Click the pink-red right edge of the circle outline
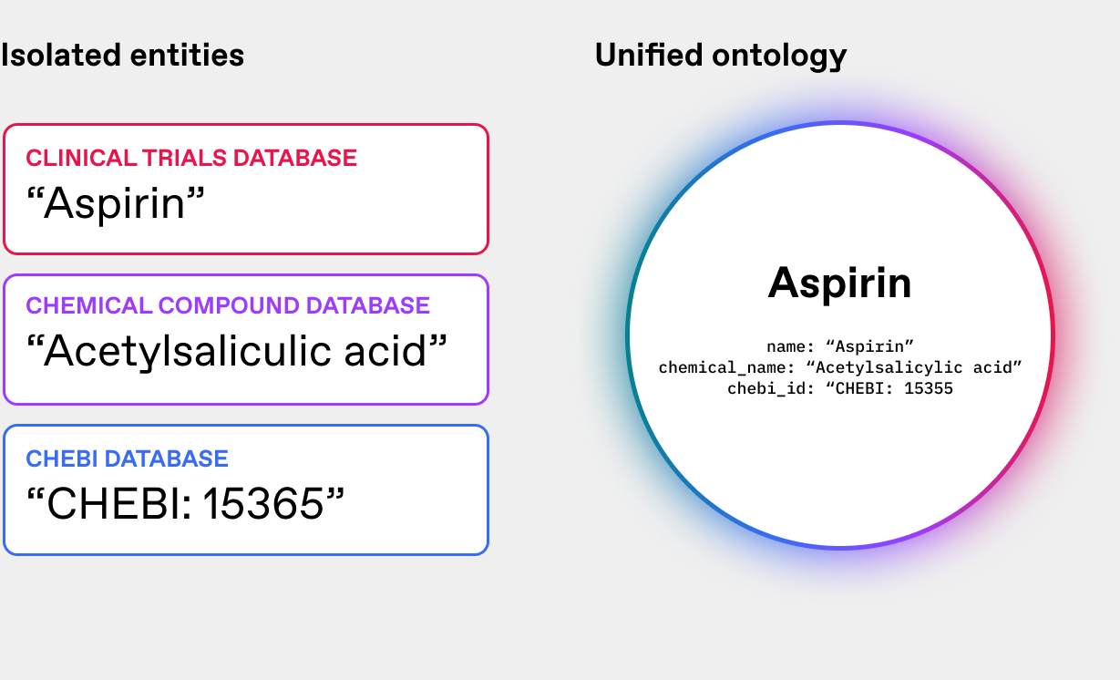Screen dimensions: 1120x680 click(x=1053, y=335)
